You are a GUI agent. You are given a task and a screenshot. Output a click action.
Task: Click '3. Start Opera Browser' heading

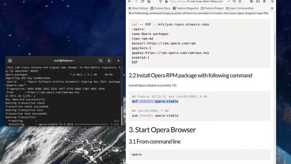(x=162, y=130)
